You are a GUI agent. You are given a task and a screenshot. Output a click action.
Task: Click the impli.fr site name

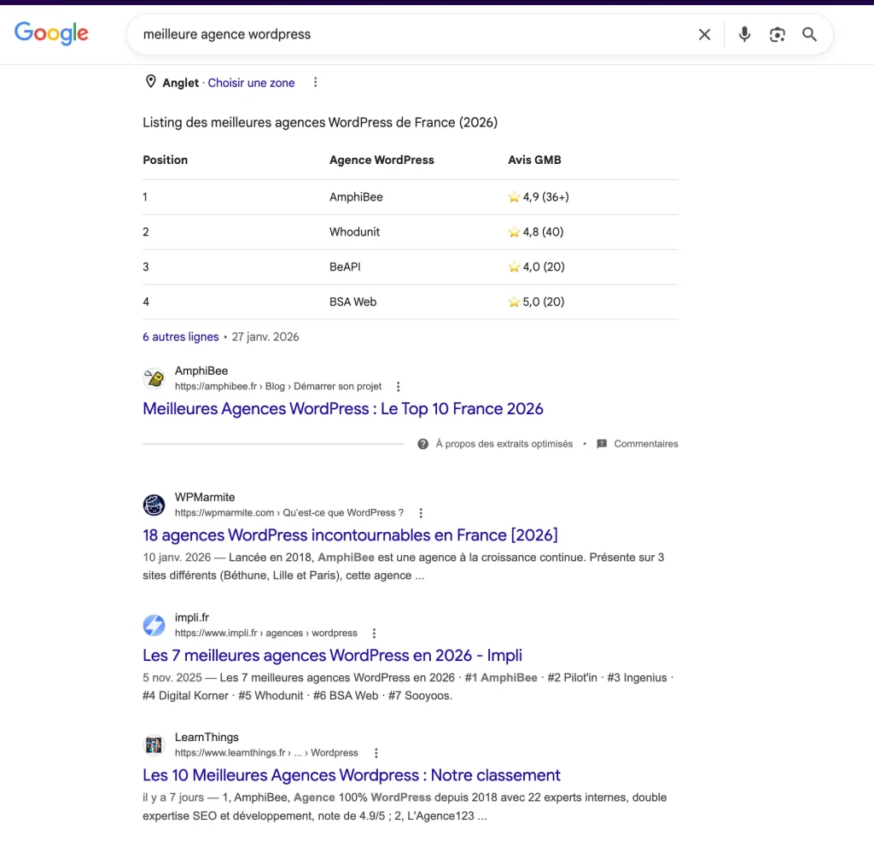[x=192, y=617]
